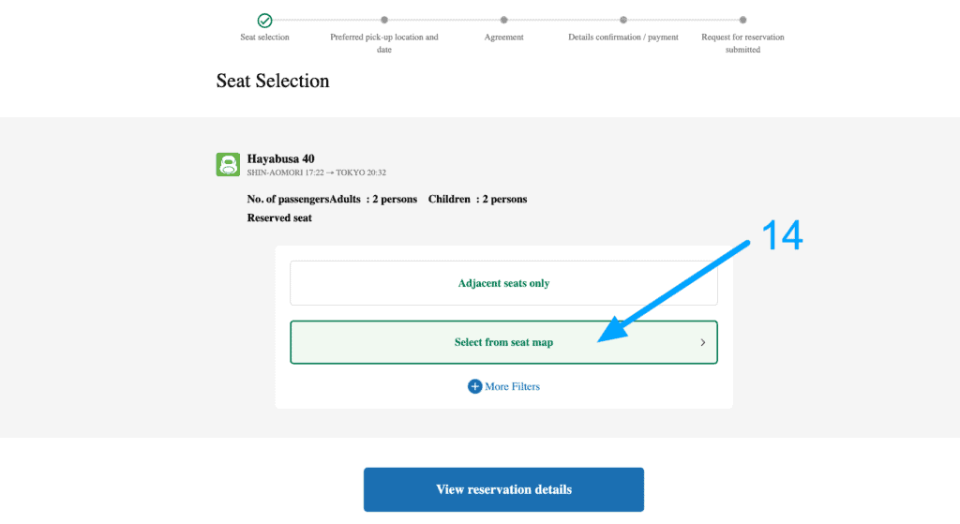Select the Agreement step dot in progress bar
The width and height of the screenshot is (960, 524).
coord(503,21)
